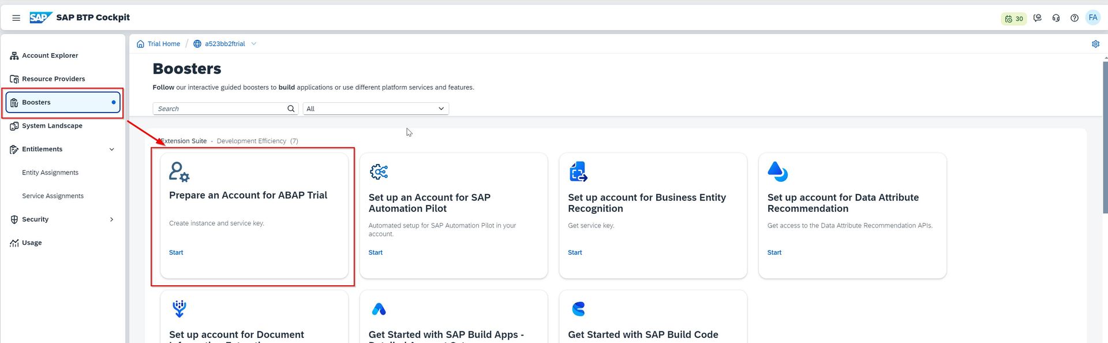Viewport: 1108px width, 343px height.
Task: Click the SAP logo
Action: (x=40, y=17)
